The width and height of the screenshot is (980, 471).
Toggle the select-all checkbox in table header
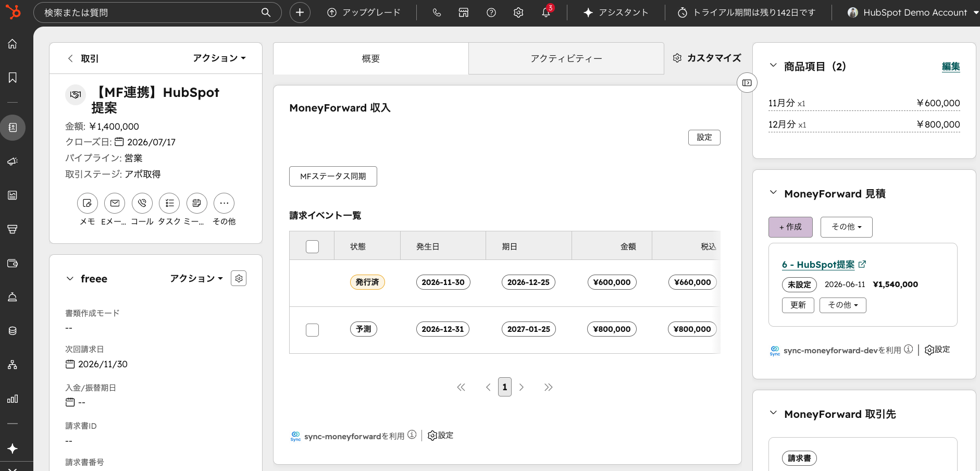point(312,246)
